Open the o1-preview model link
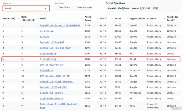Image resolution: width=183 pixels, height=111 pixels. tap(47, 31)
